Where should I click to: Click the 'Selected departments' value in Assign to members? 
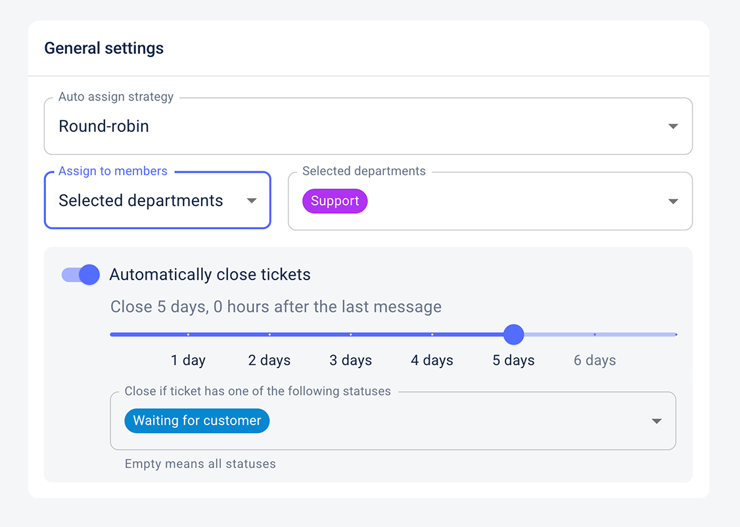(141, 201)
